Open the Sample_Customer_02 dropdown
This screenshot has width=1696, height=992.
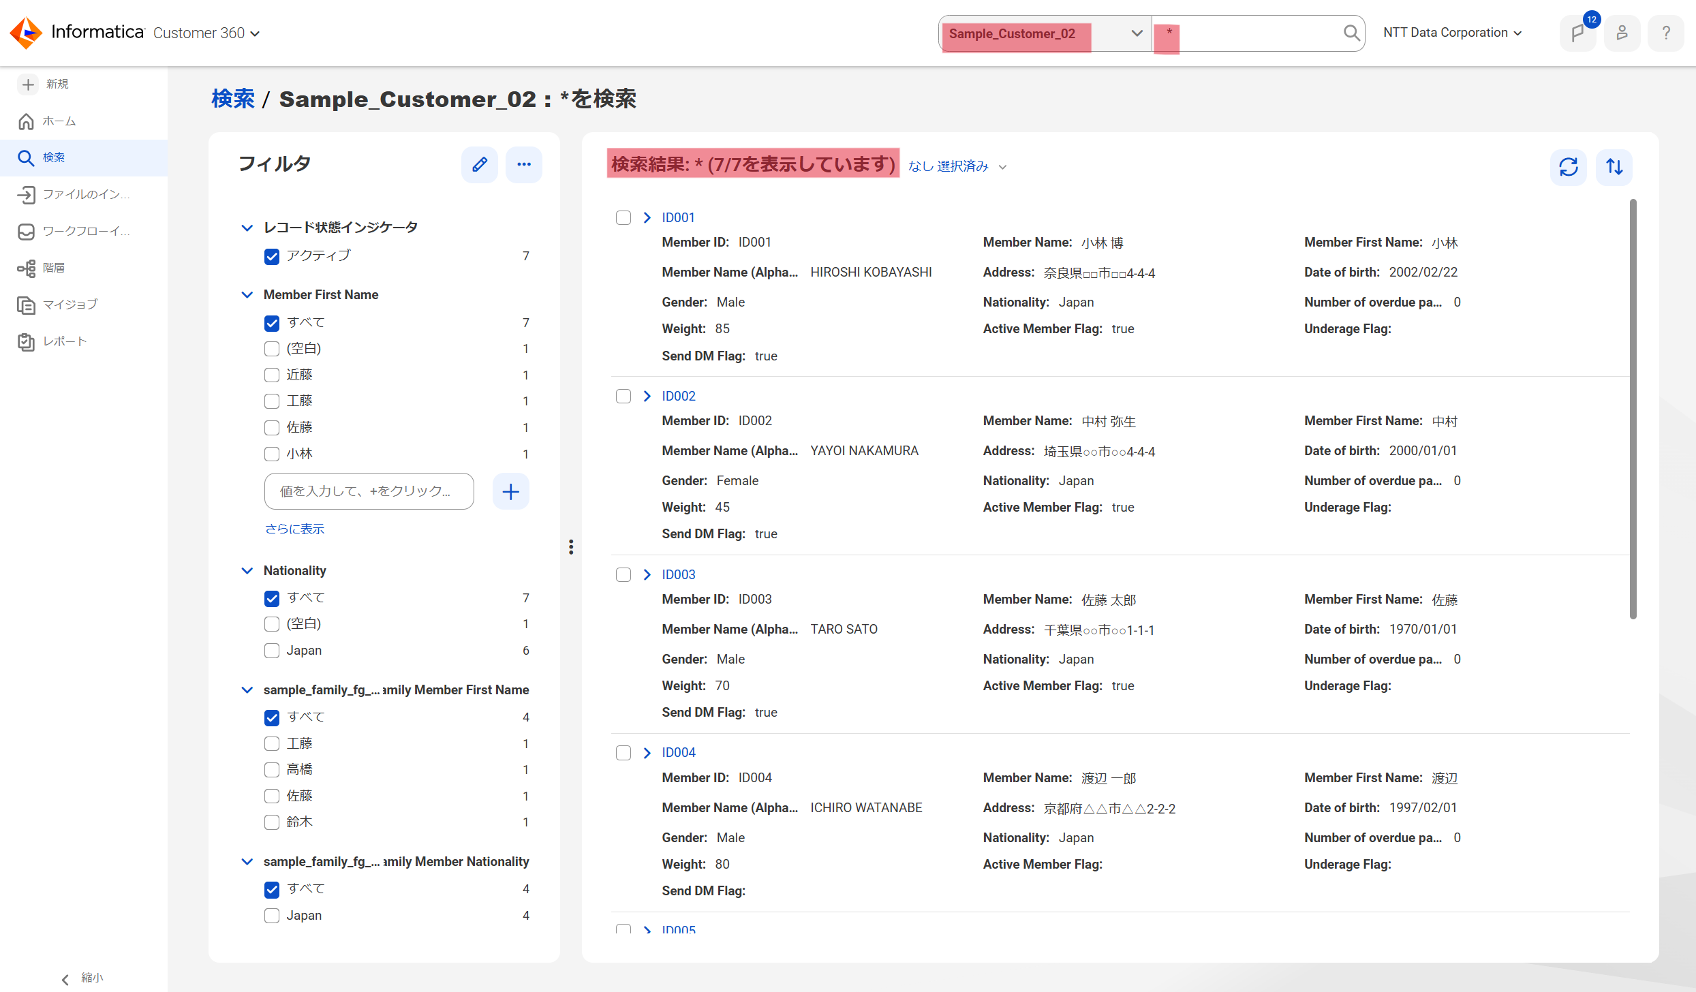(1135, 32)
